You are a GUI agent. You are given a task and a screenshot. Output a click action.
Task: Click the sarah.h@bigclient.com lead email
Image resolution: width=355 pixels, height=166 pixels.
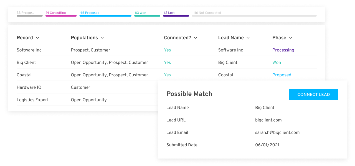pyautogui.click(x=277, y=133)
